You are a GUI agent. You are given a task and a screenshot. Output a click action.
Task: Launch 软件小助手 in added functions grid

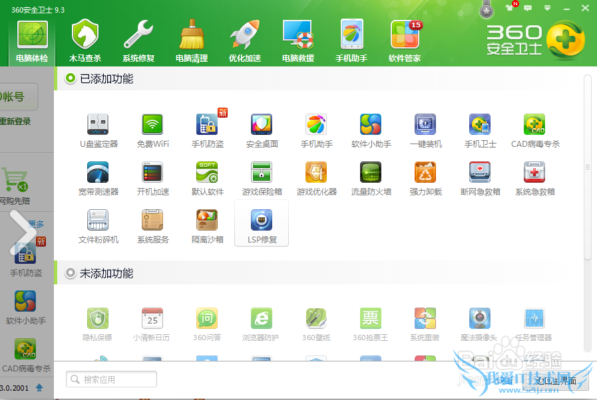pyautogui.click(x=371, y=131)
